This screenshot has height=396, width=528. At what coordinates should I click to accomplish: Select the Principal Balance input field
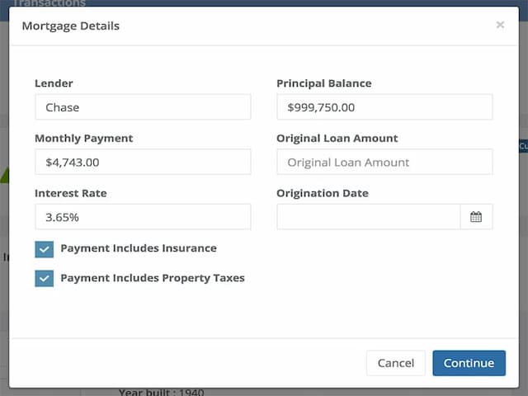(384, 107)
